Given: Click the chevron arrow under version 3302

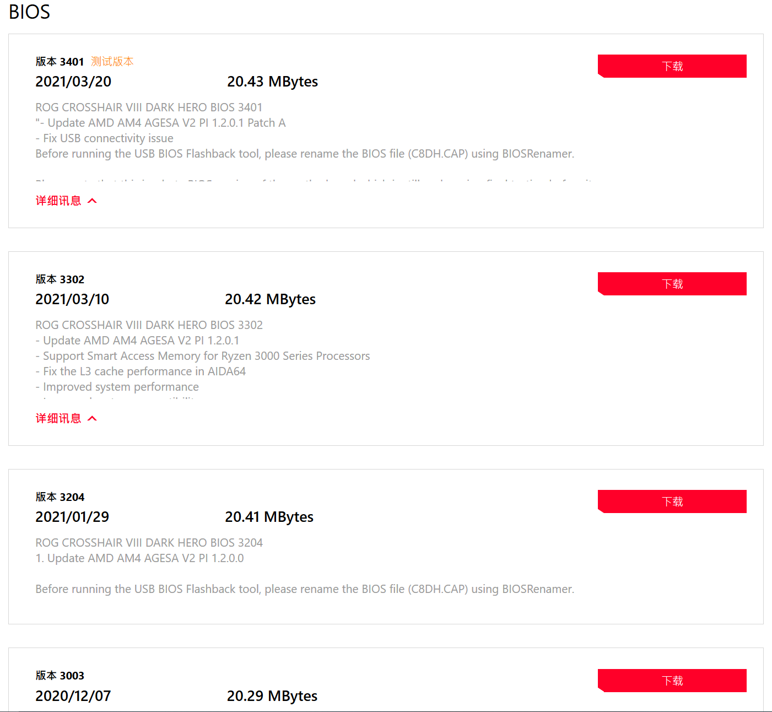Looking at the screenshot, I should point(93,418).
